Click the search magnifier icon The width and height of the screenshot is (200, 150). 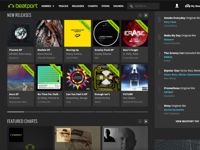pyautogui.click(x=131, y=6)
